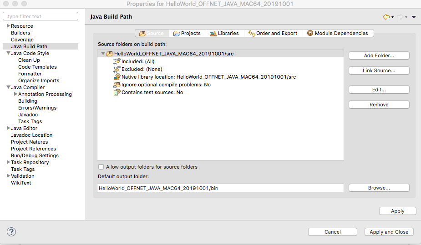
Task: Select Project Natures in the sidebar
Action: tap(30, 142)
